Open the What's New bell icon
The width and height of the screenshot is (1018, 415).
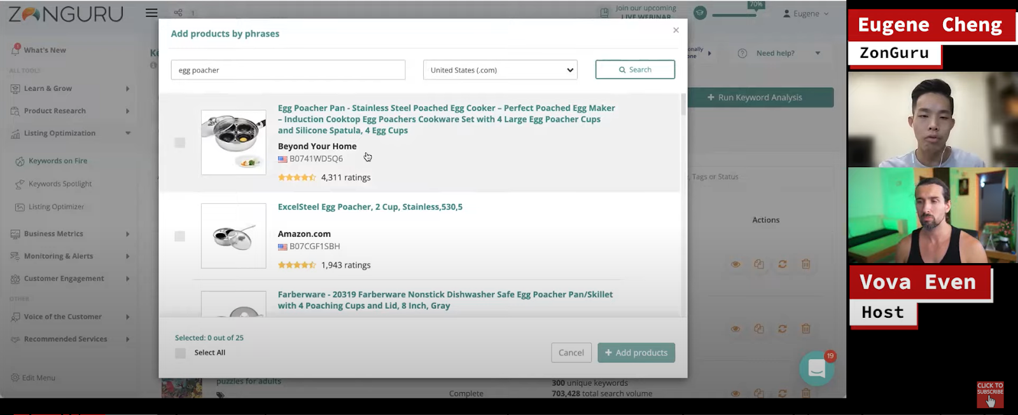(16, 49)
